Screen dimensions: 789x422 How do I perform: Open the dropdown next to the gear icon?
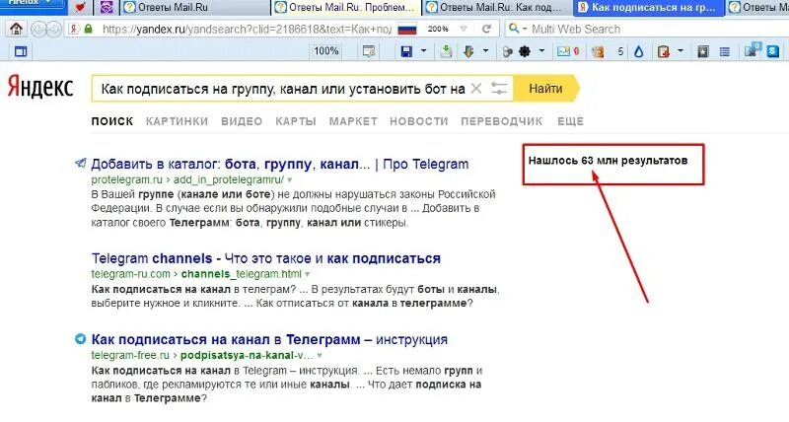[541, 51]
